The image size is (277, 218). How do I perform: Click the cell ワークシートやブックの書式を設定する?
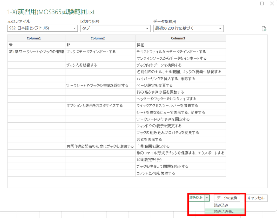[100, 85]
